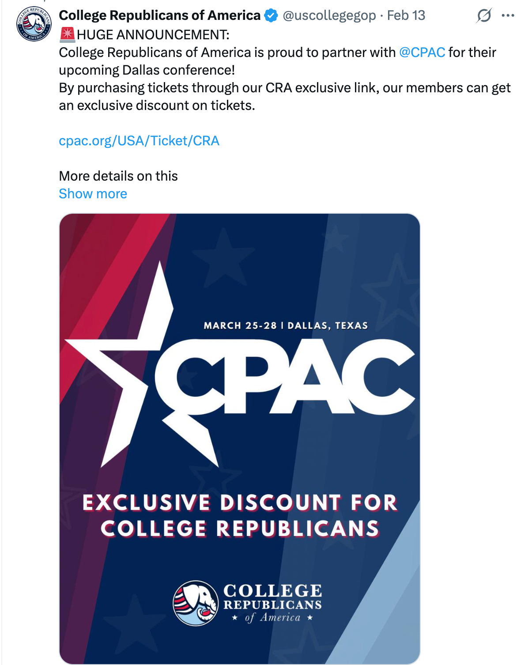
Task: Click the "upcoming Dallas conference!" post text
Action: [147, 70]
